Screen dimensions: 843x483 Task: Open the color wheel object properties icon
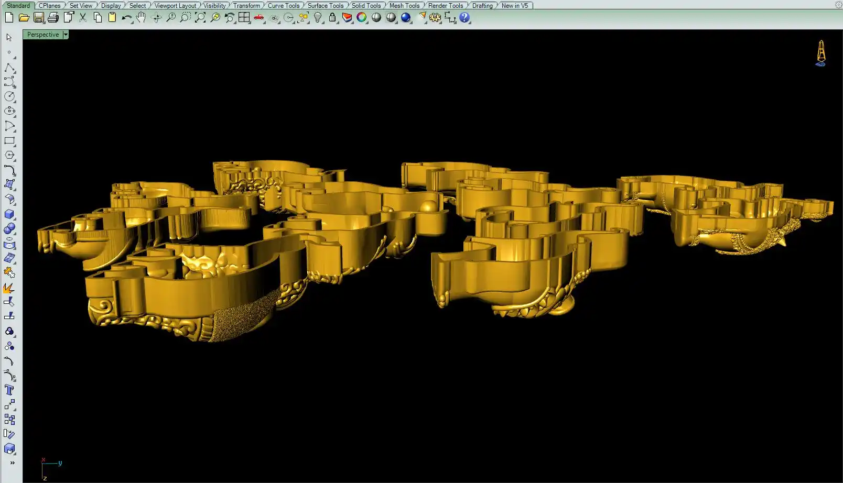point(362,18)
